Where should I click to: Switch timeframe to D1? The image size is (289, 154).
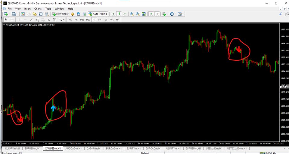[x=106, y=20]
